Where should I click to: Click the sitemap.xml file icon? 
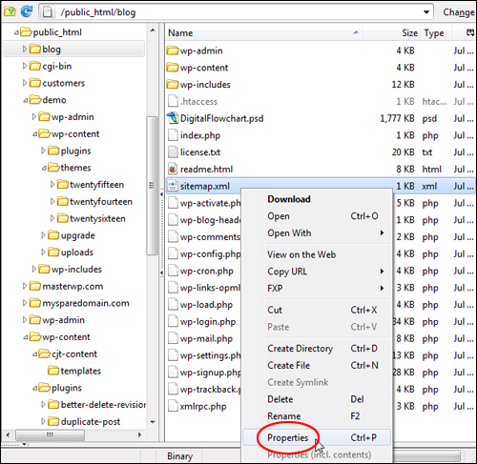173,186
